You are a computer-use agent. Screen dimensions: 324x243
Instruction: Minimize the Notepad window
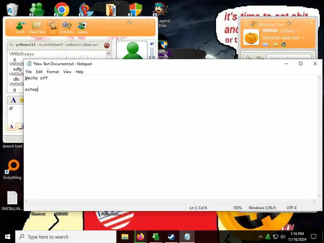click(x=286, y=64)
